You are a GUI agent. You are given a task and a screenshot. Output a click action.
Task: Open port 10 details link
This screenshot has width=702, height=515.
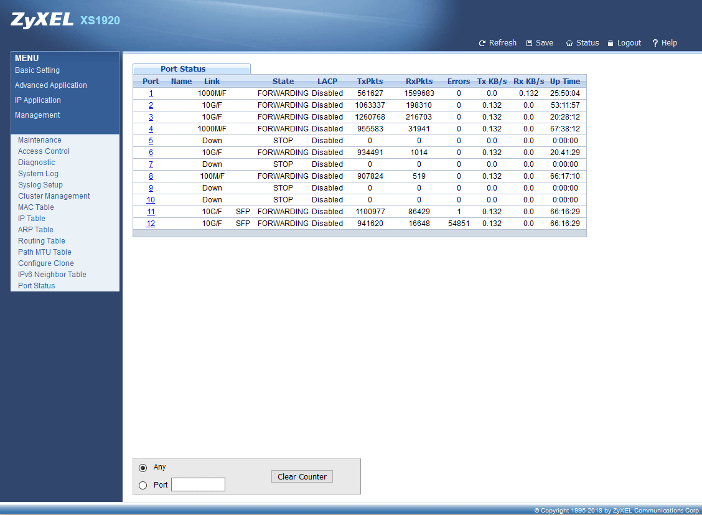pyautogui.click(x=151, y=200)
